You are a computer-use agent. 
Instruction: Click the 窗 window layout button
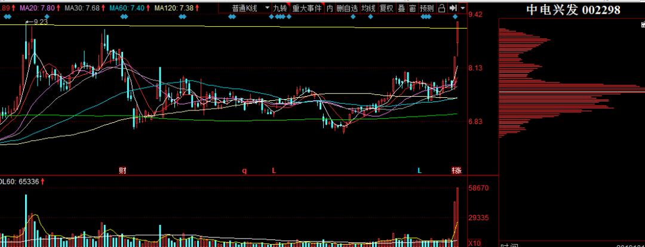point(412,8)
